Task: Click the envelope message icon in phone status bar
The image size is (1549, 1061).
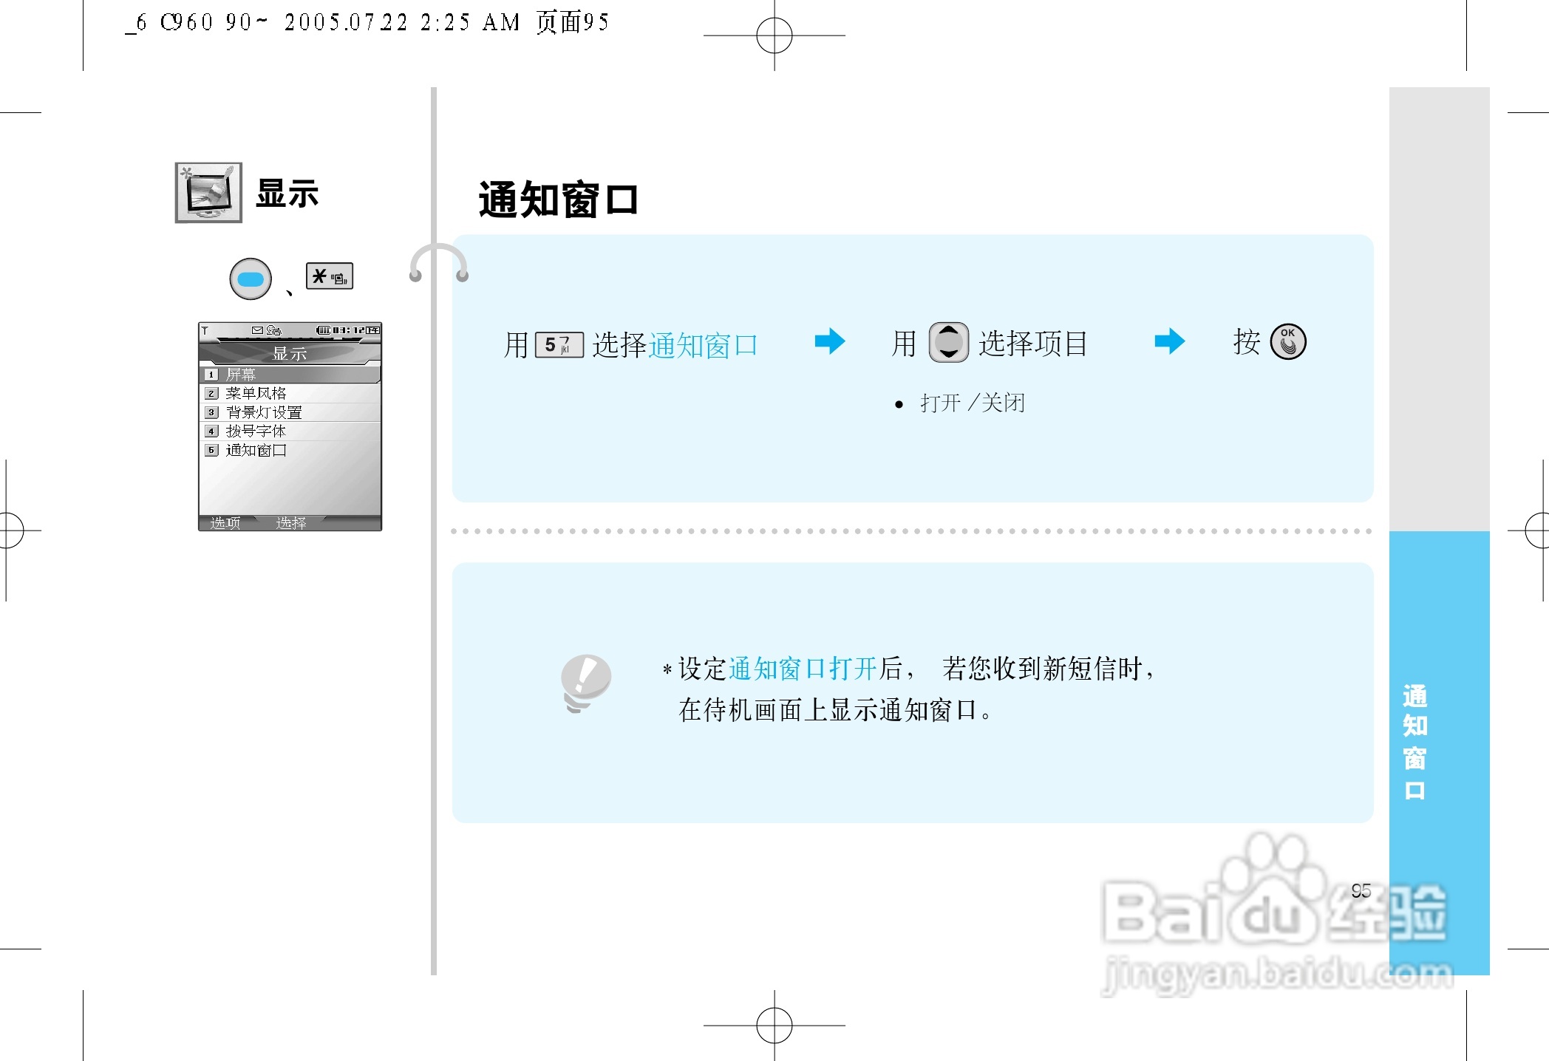Action: pos(257,330)
